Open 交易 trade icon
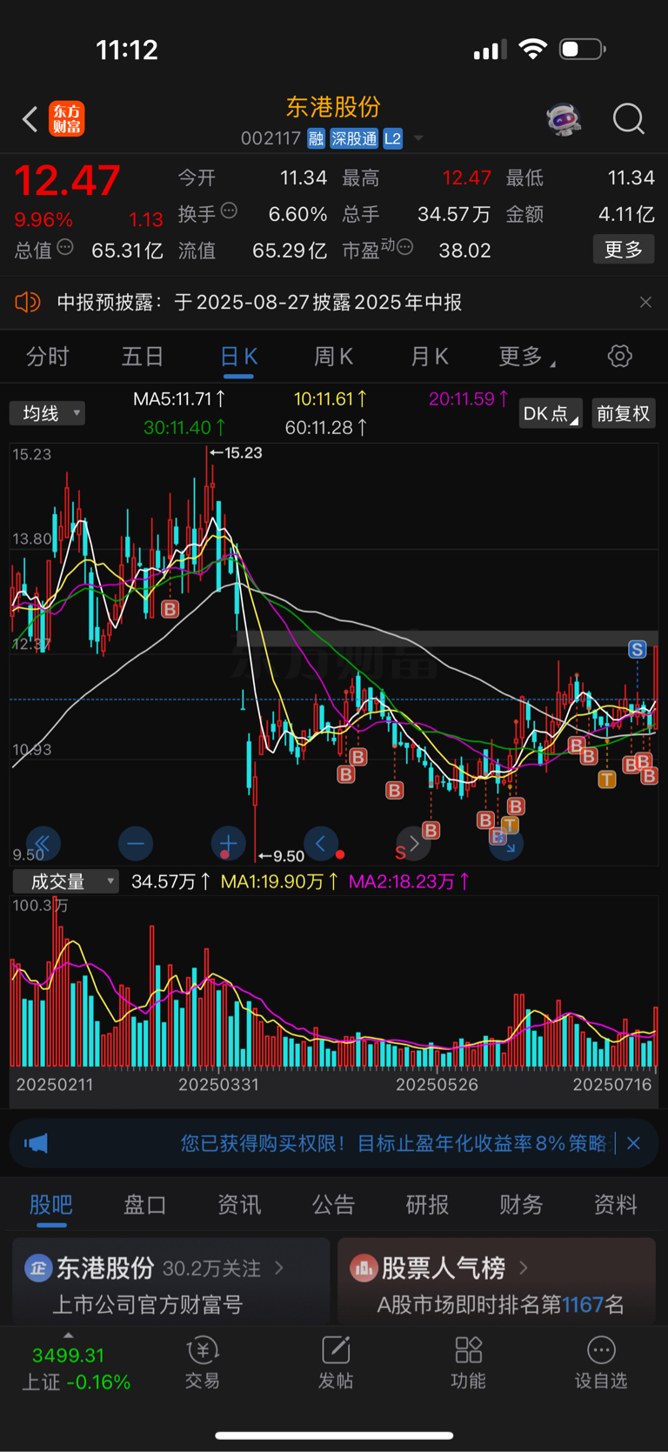 click(x=203, y=1362)
